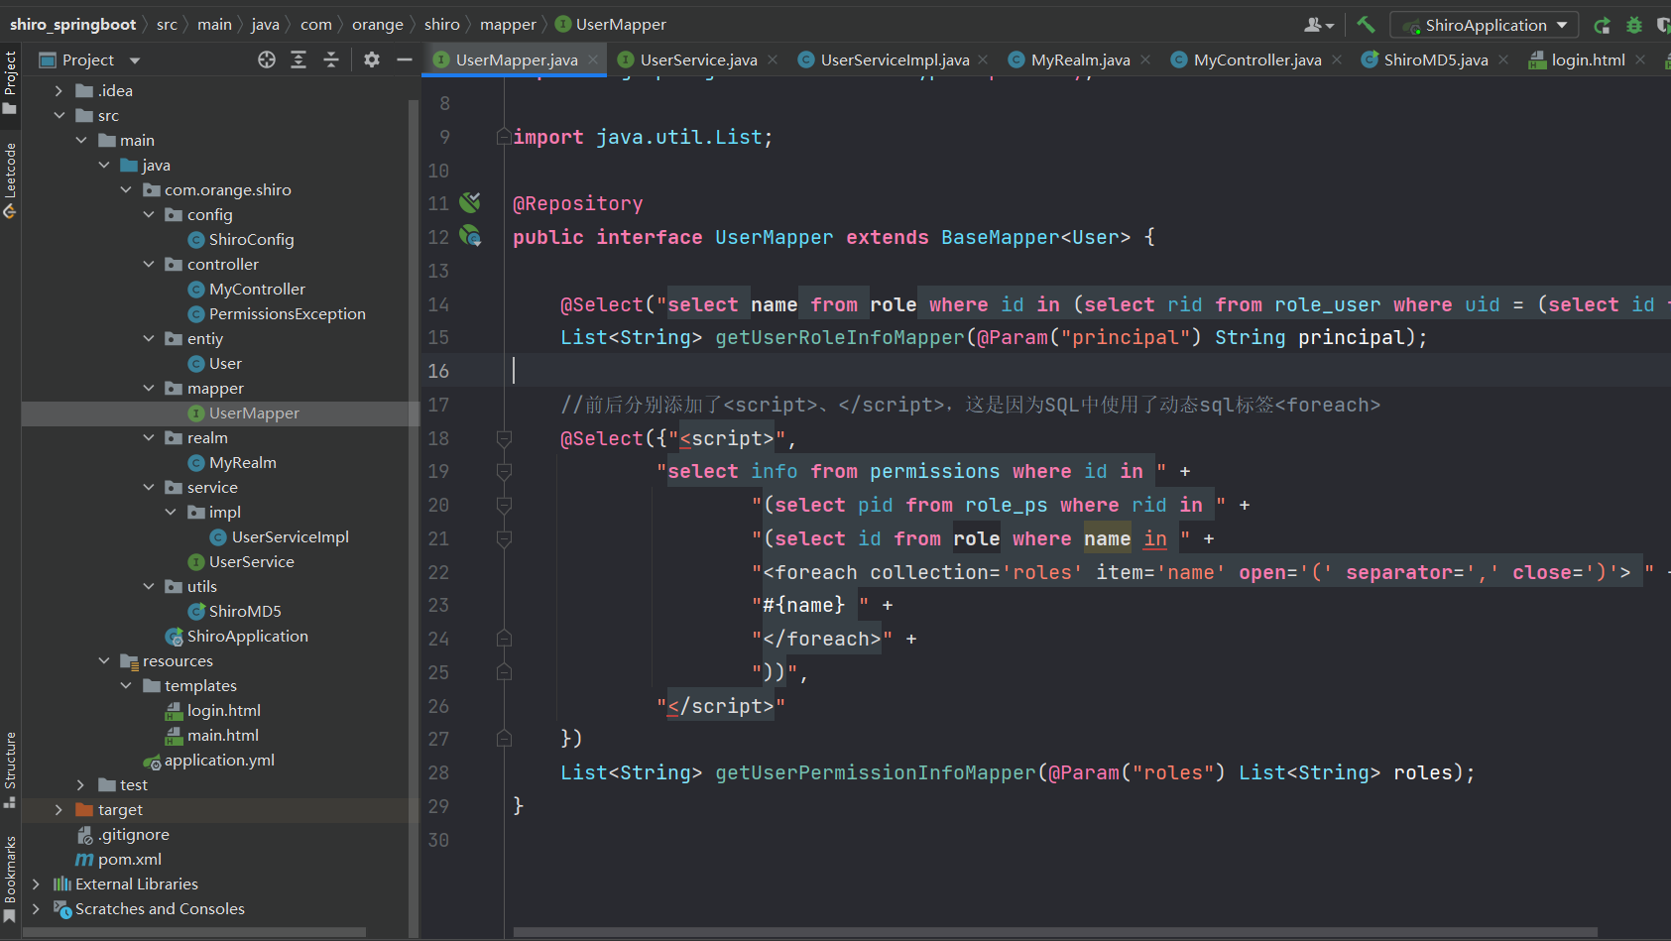
Task: Open the user account icon menu
Action: 1318,25
